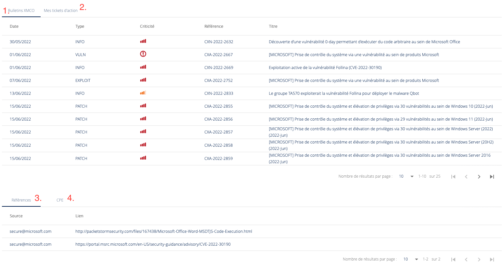The width and height of the screenshot is (502, 266).
Task: Click red criticality bars for CXN-2022-2632
Action: click(x=143, y=41)
